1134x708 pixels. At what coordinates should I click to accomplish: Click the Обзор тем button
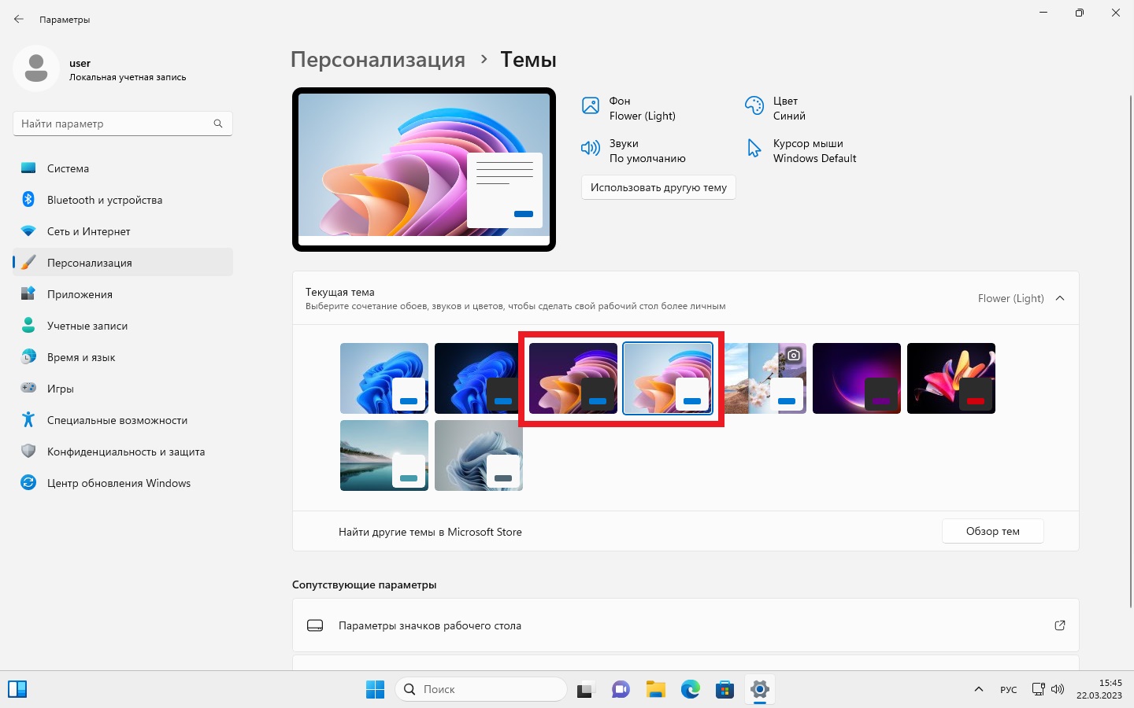993,531
